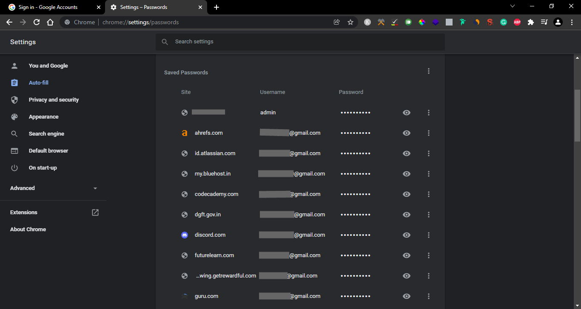Open Default browser settings
Screen dimensions: 581x309
[48, 151]
